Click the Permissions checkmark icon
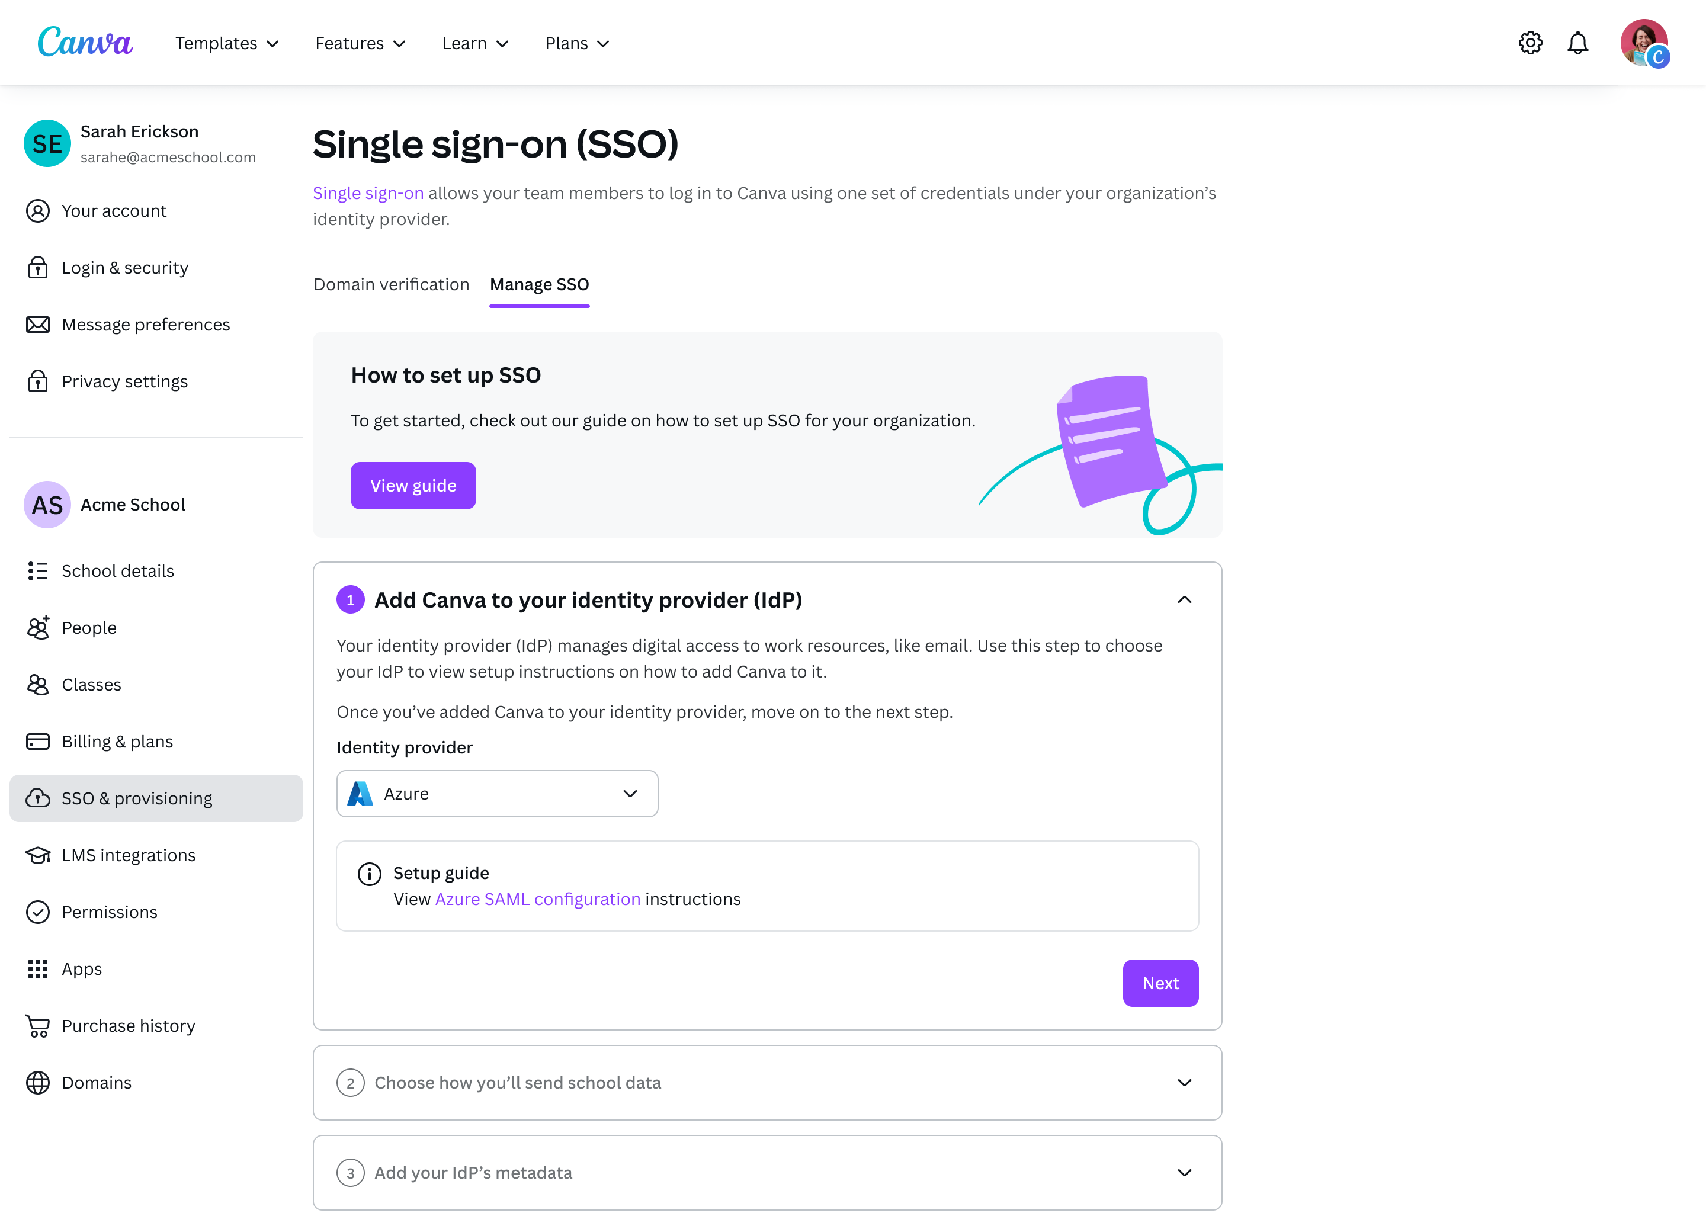This screenshot has width=1706, height=1213. pos(38,912)
